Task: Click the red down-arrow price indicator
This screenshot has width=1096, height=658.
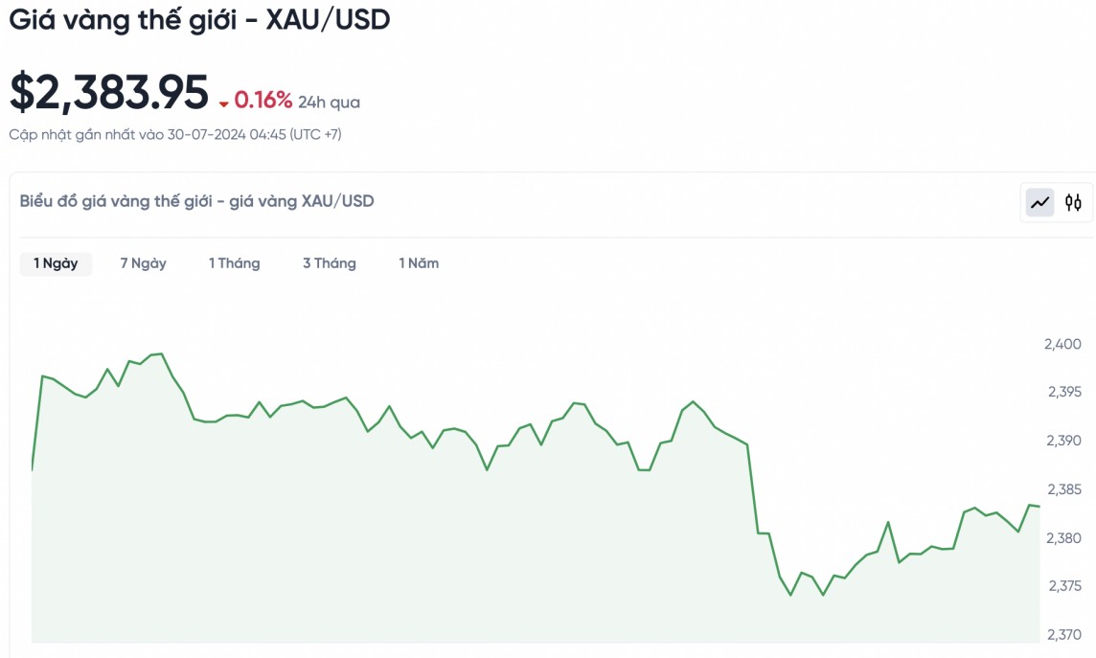Action: point(224,103)
